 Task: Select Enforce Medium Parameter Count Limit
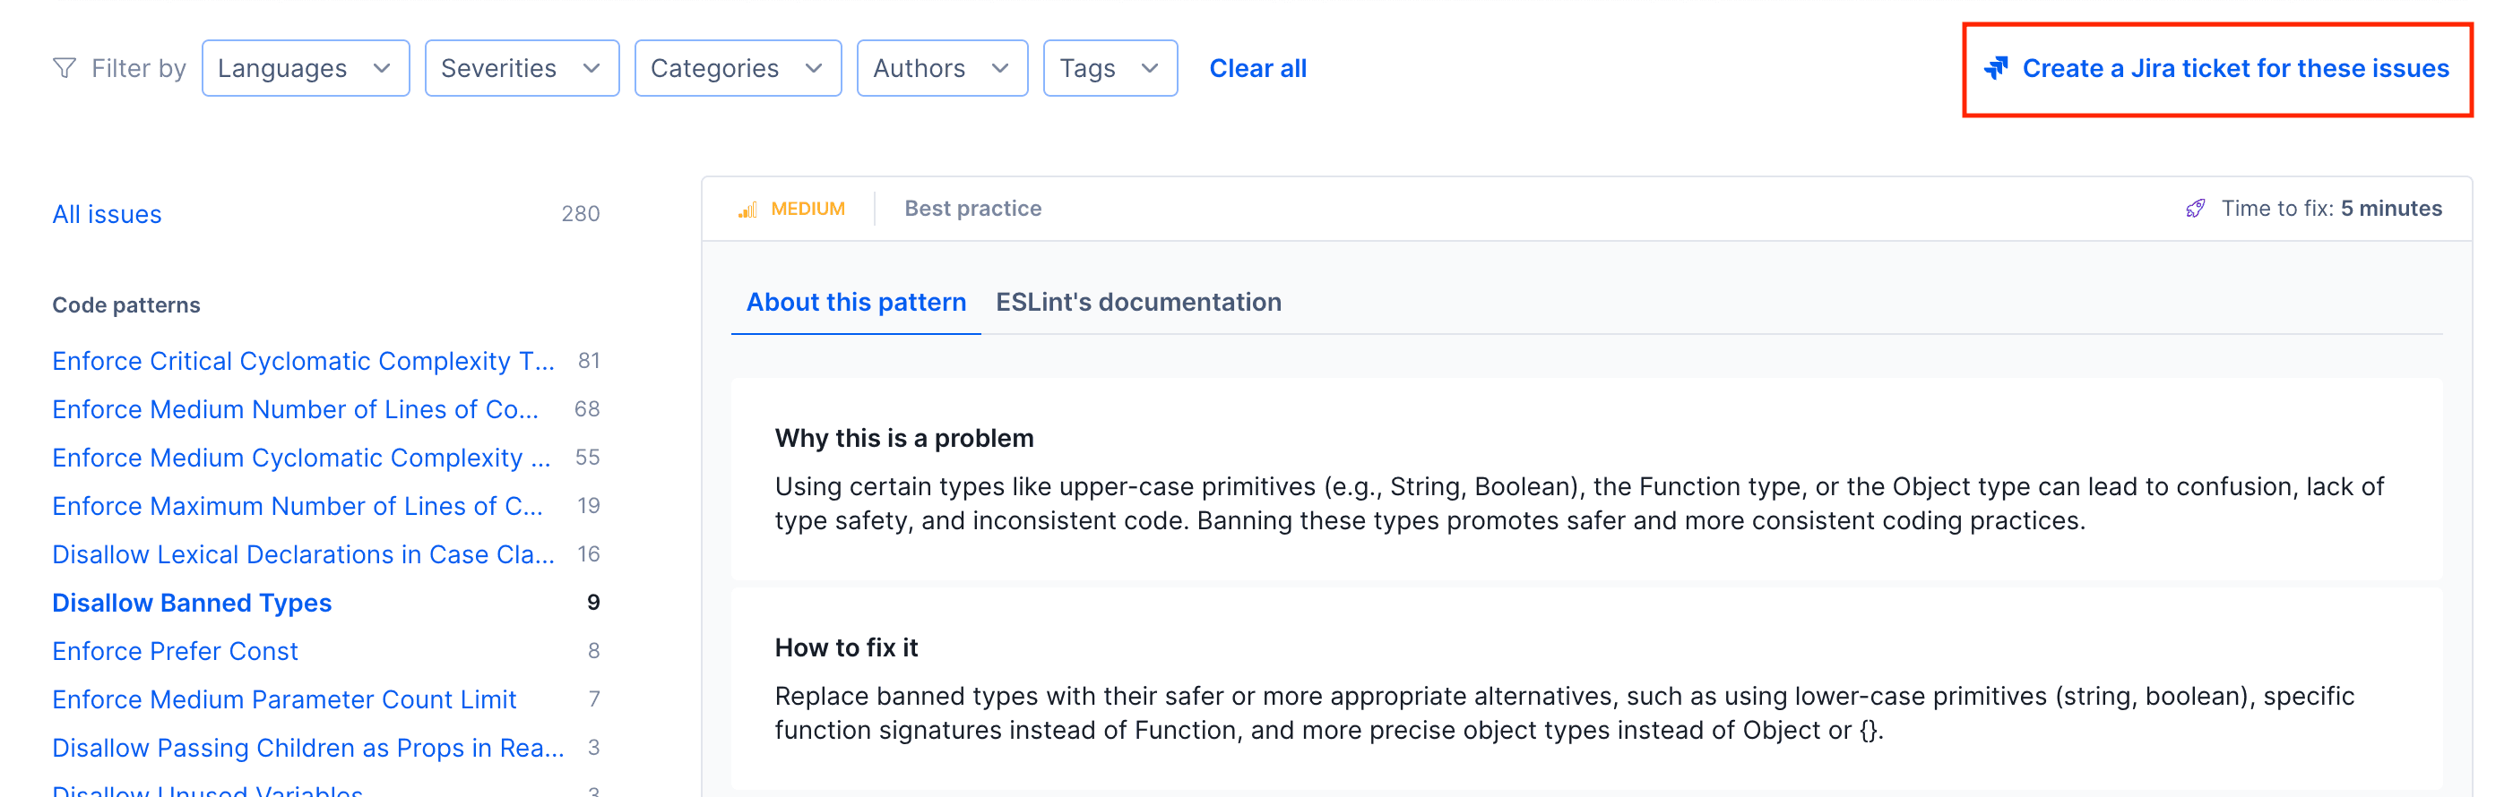[x=284, y=698]
